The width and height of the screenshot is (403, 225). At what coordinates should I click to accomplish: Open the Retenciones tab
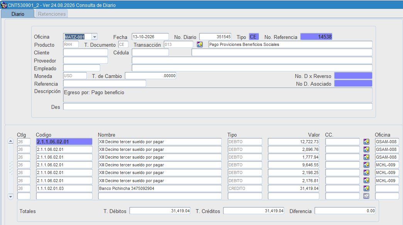click(52, 14)
